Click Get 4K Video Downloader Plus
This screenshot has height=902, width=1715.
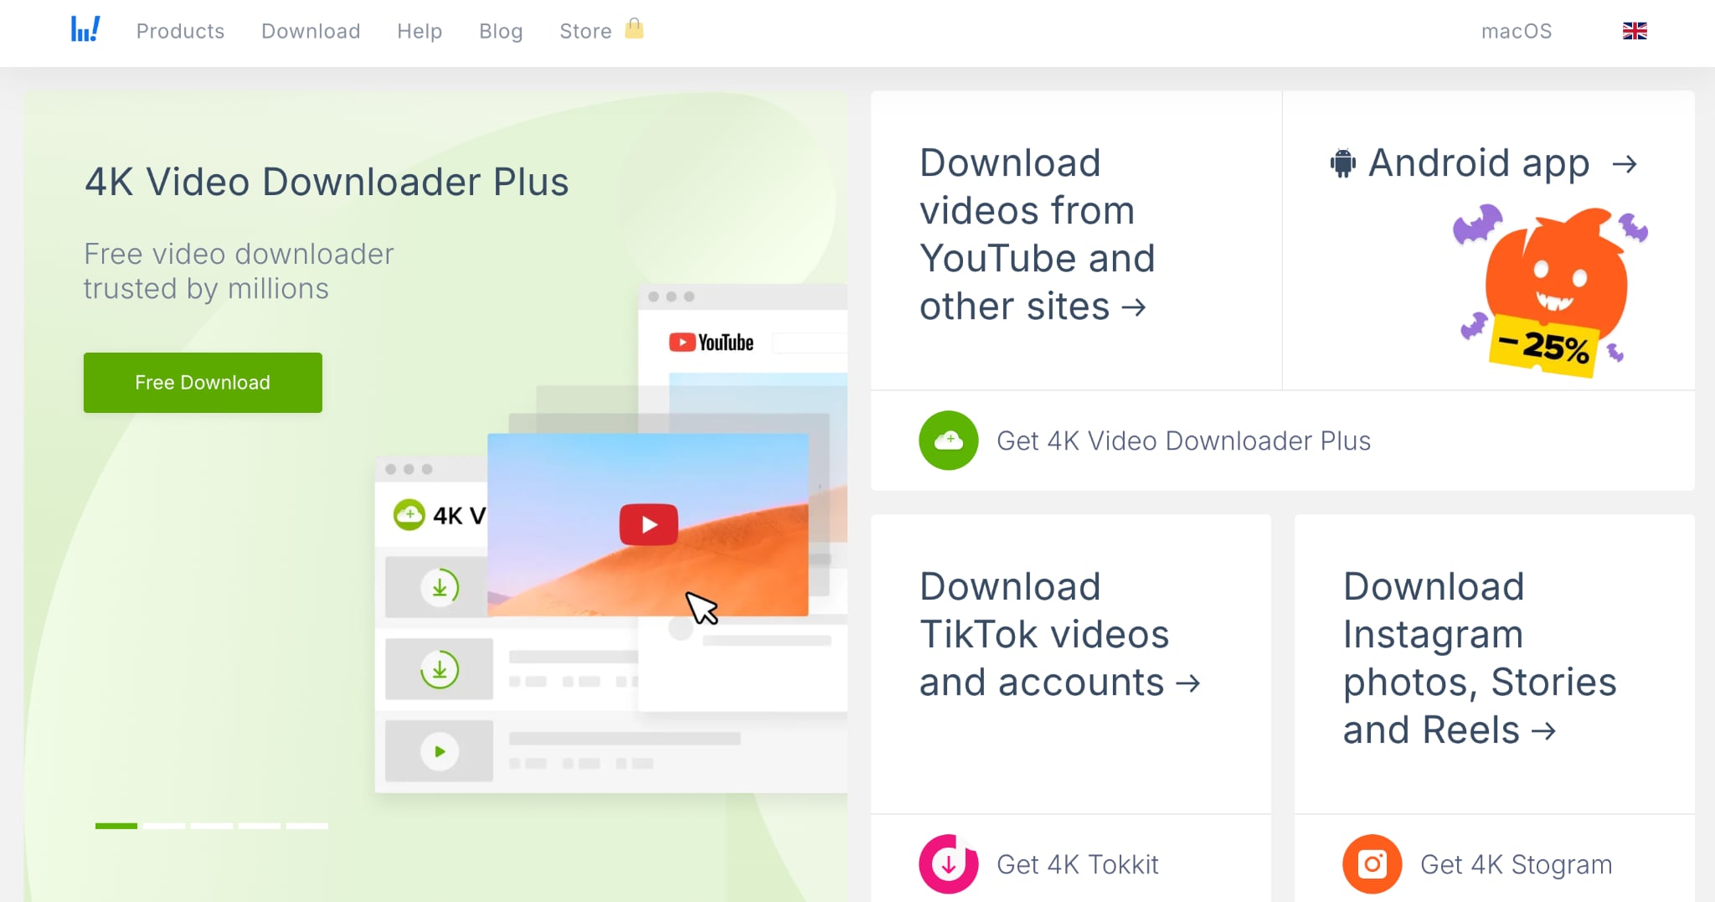(x=1183, y=440)
